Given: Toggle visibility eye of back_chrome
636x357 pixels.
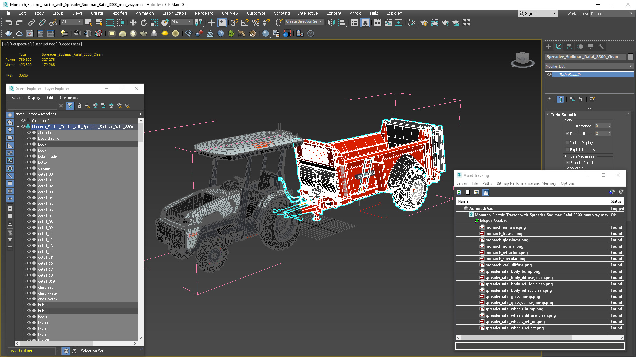Looking at the screenshot, I should 29,139.
